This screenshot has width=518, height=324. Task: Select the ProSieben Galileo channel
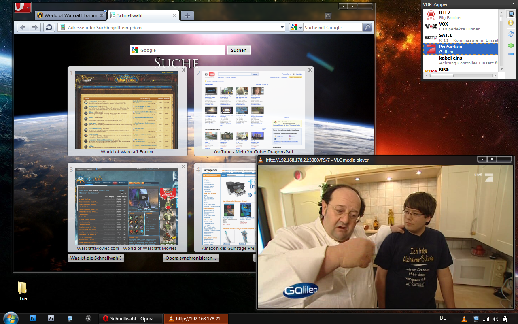[461, 49]
